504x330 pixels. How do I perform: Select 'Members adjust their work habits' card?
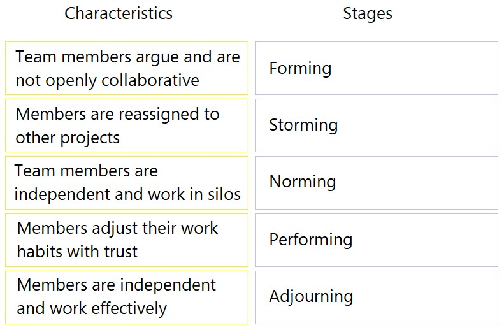pyautogui.click(x=127, y=240)
